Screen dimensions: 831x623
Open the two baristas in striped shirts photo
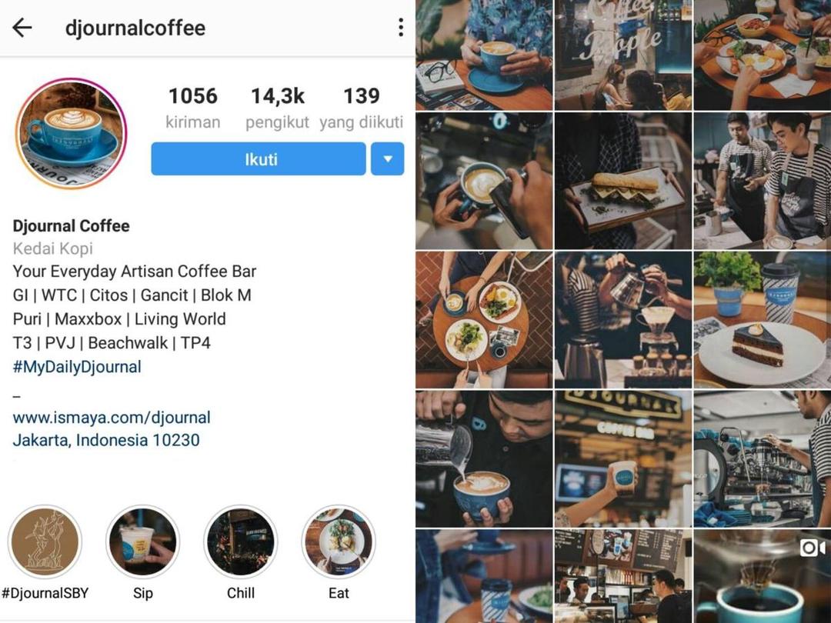(762, 181)
